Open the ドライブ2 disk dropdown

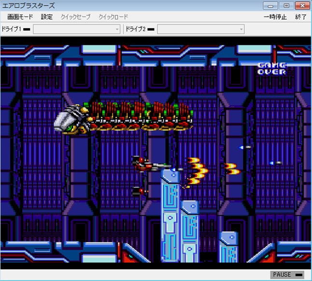click(201, 29)
